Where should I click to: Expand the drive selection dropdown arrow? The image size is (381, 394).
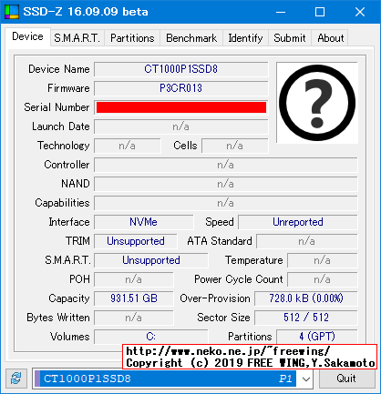click(306, 379)
